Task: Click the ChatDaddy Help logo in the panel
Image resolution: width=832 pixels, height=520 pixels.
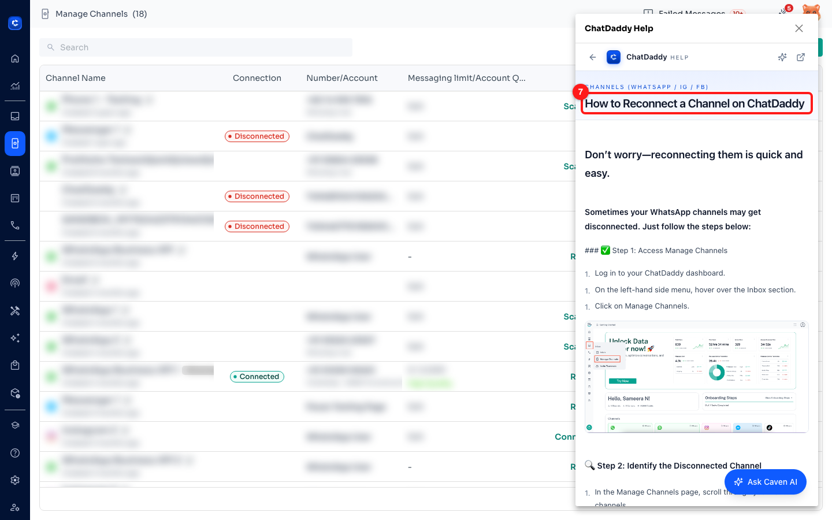Action: coord(614,57)
